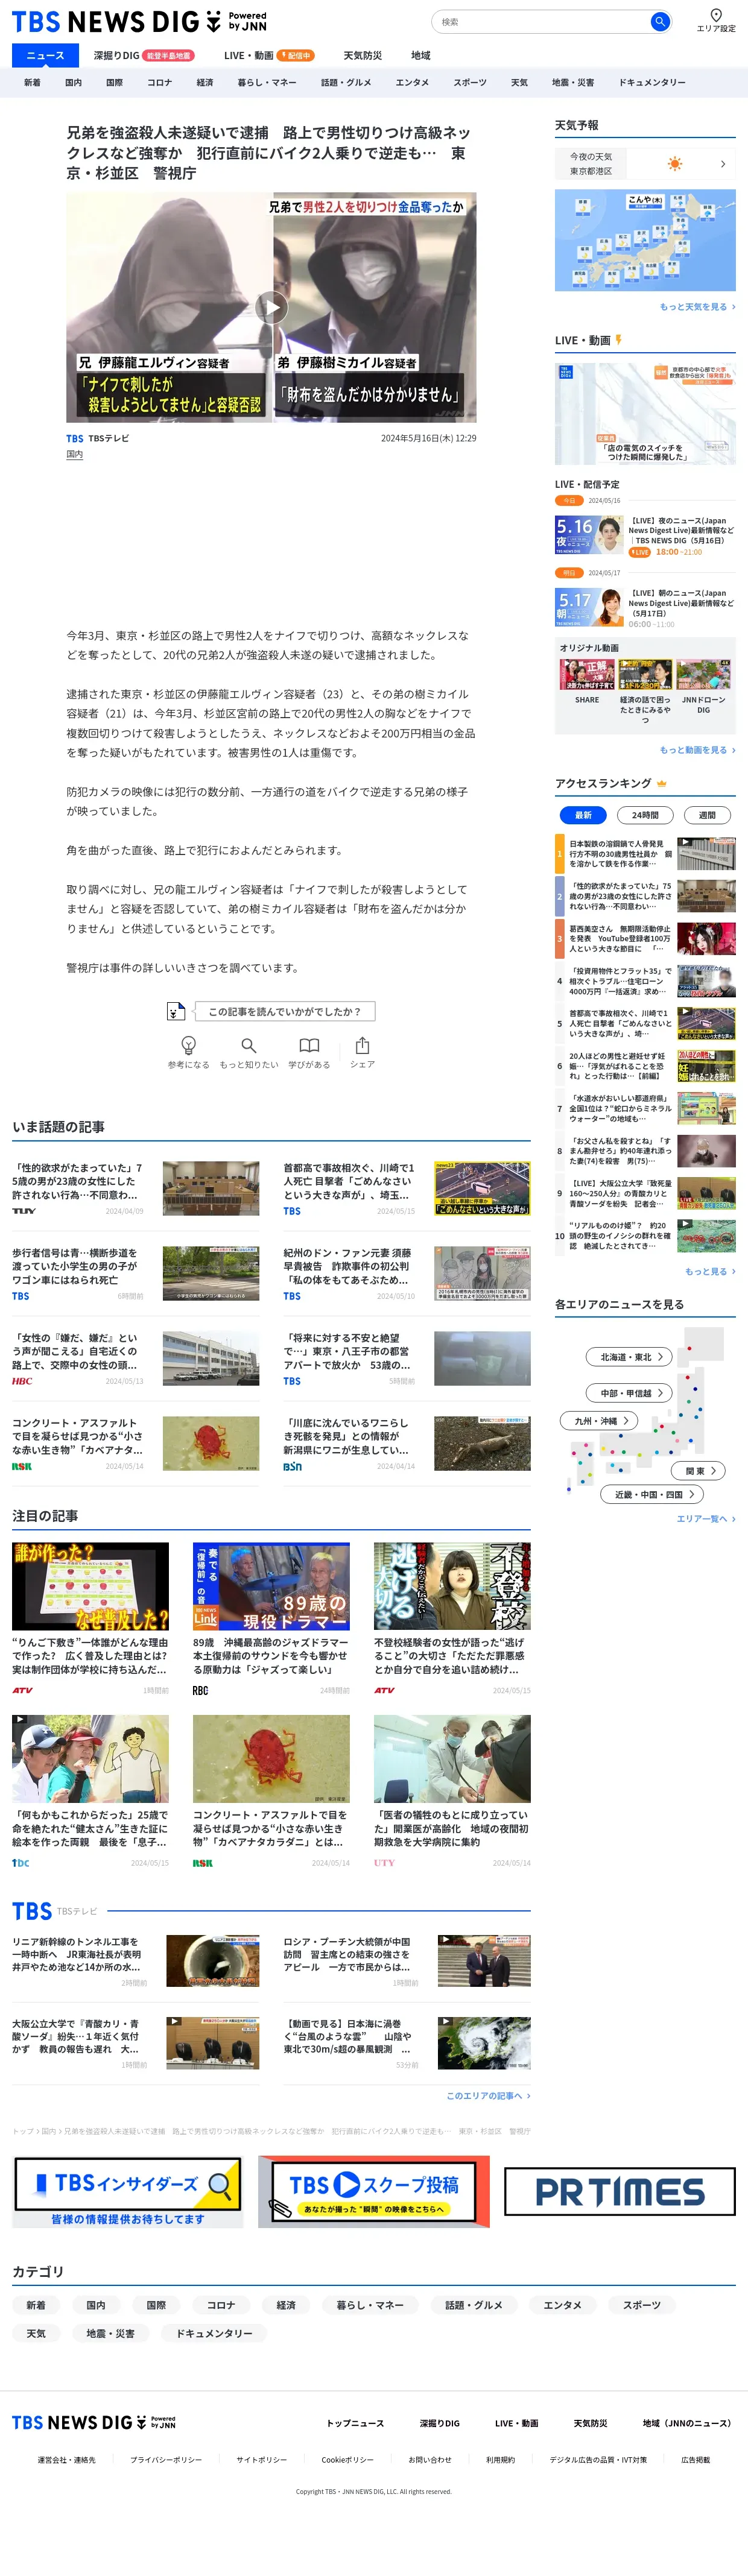
Task: Select the 最新 ranking toggle
Action: [x=583, y=815]
